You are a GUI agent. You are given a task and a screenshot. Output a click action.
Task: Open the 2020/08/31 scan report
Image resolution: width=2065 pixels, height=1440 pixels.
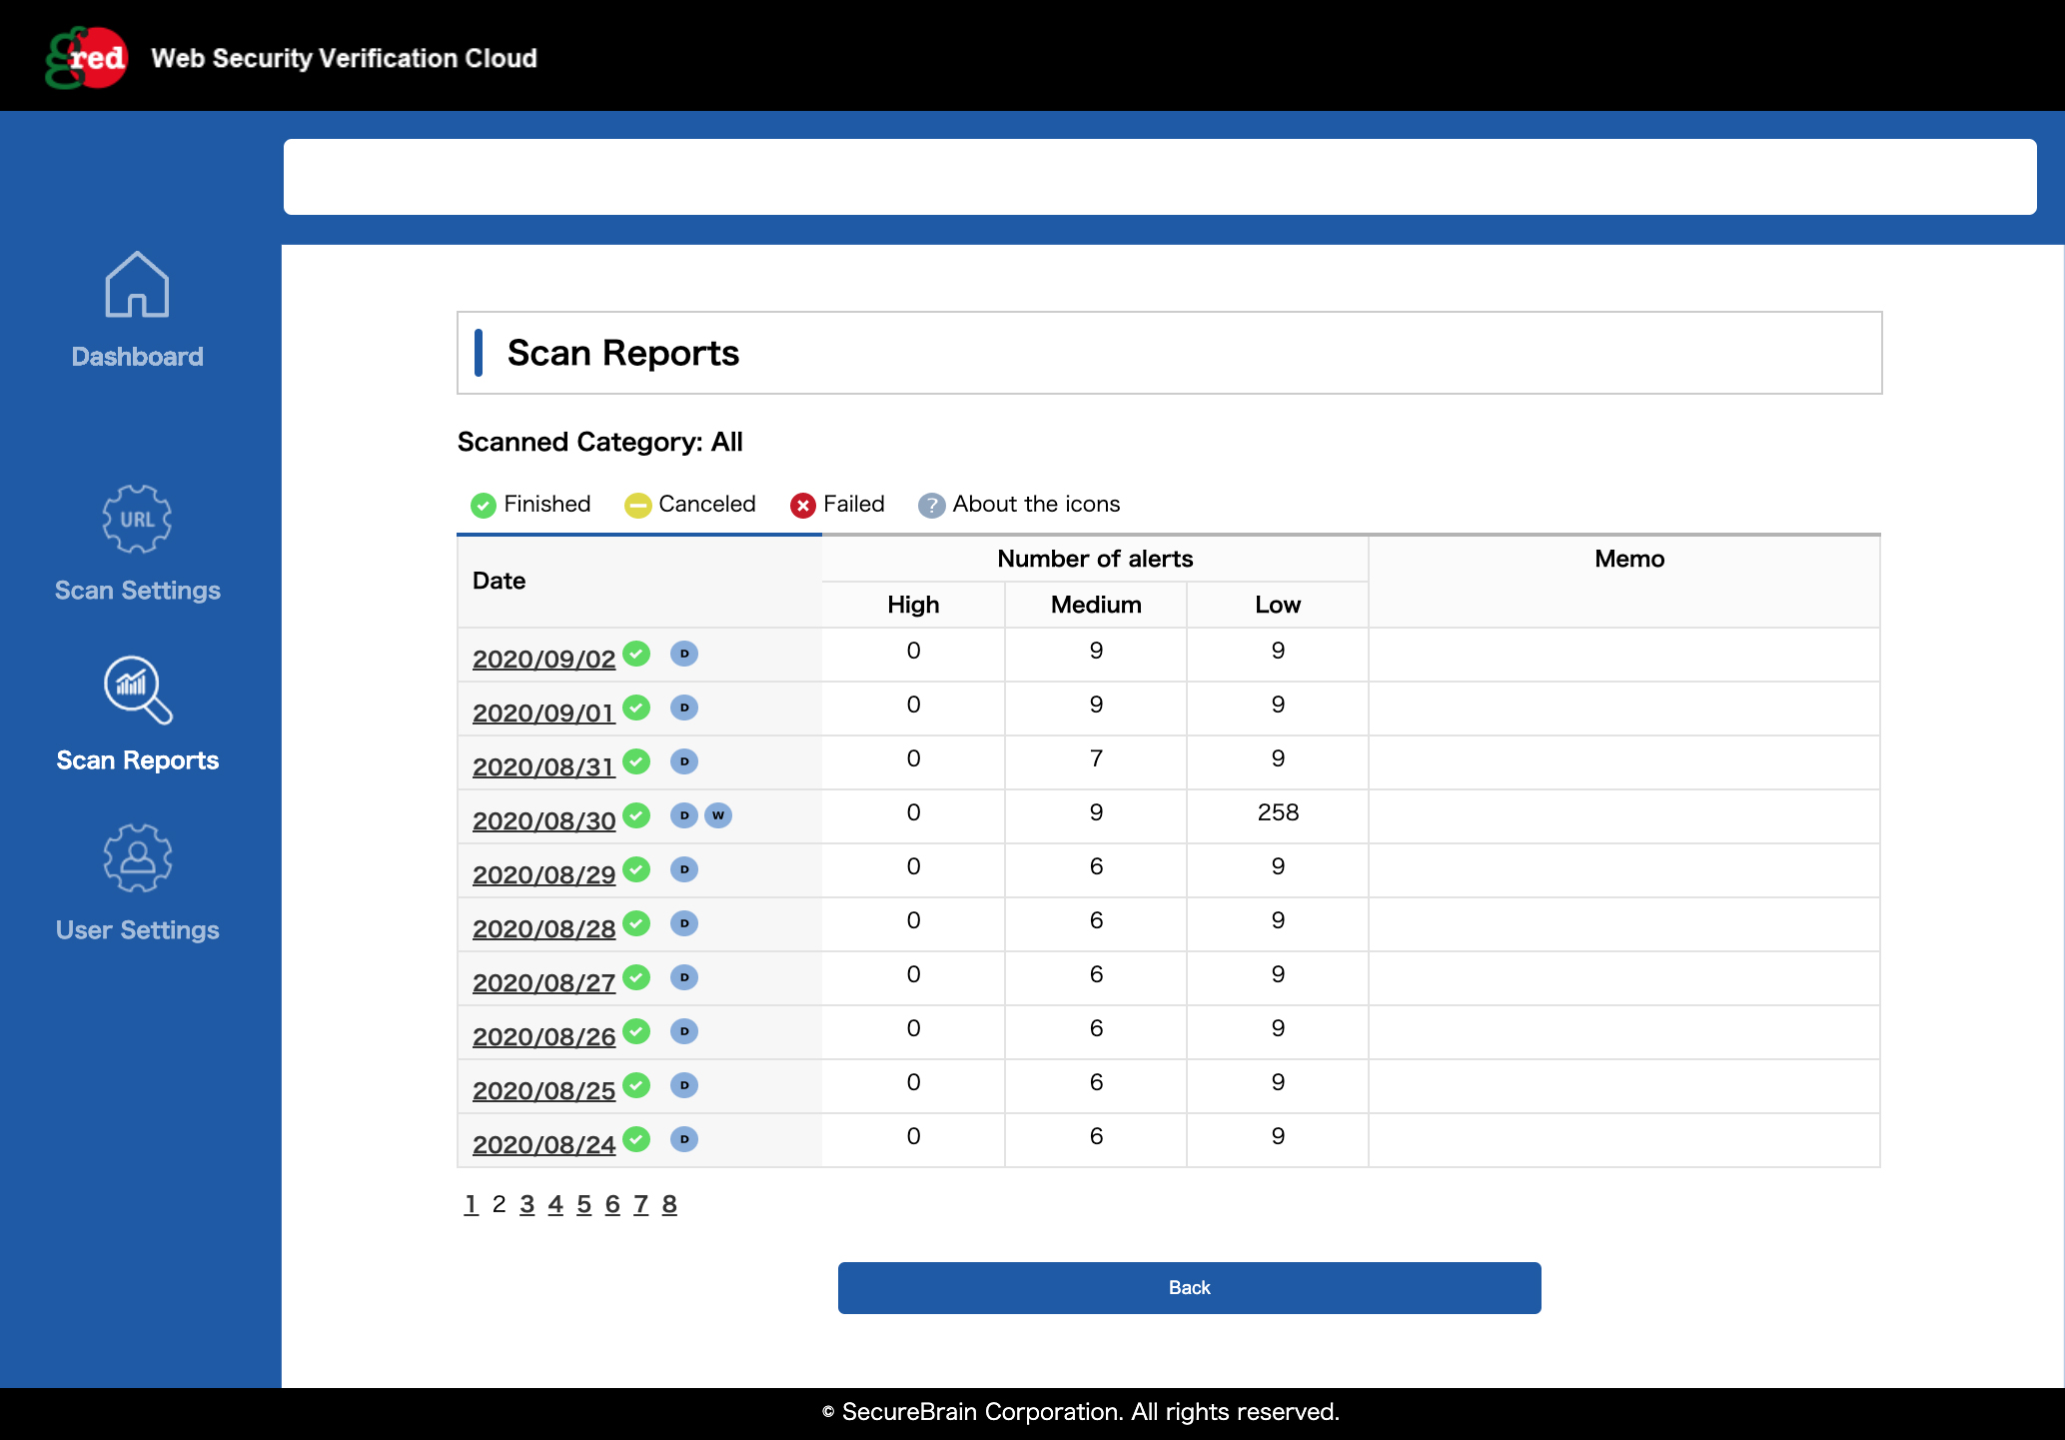point(543,766)
